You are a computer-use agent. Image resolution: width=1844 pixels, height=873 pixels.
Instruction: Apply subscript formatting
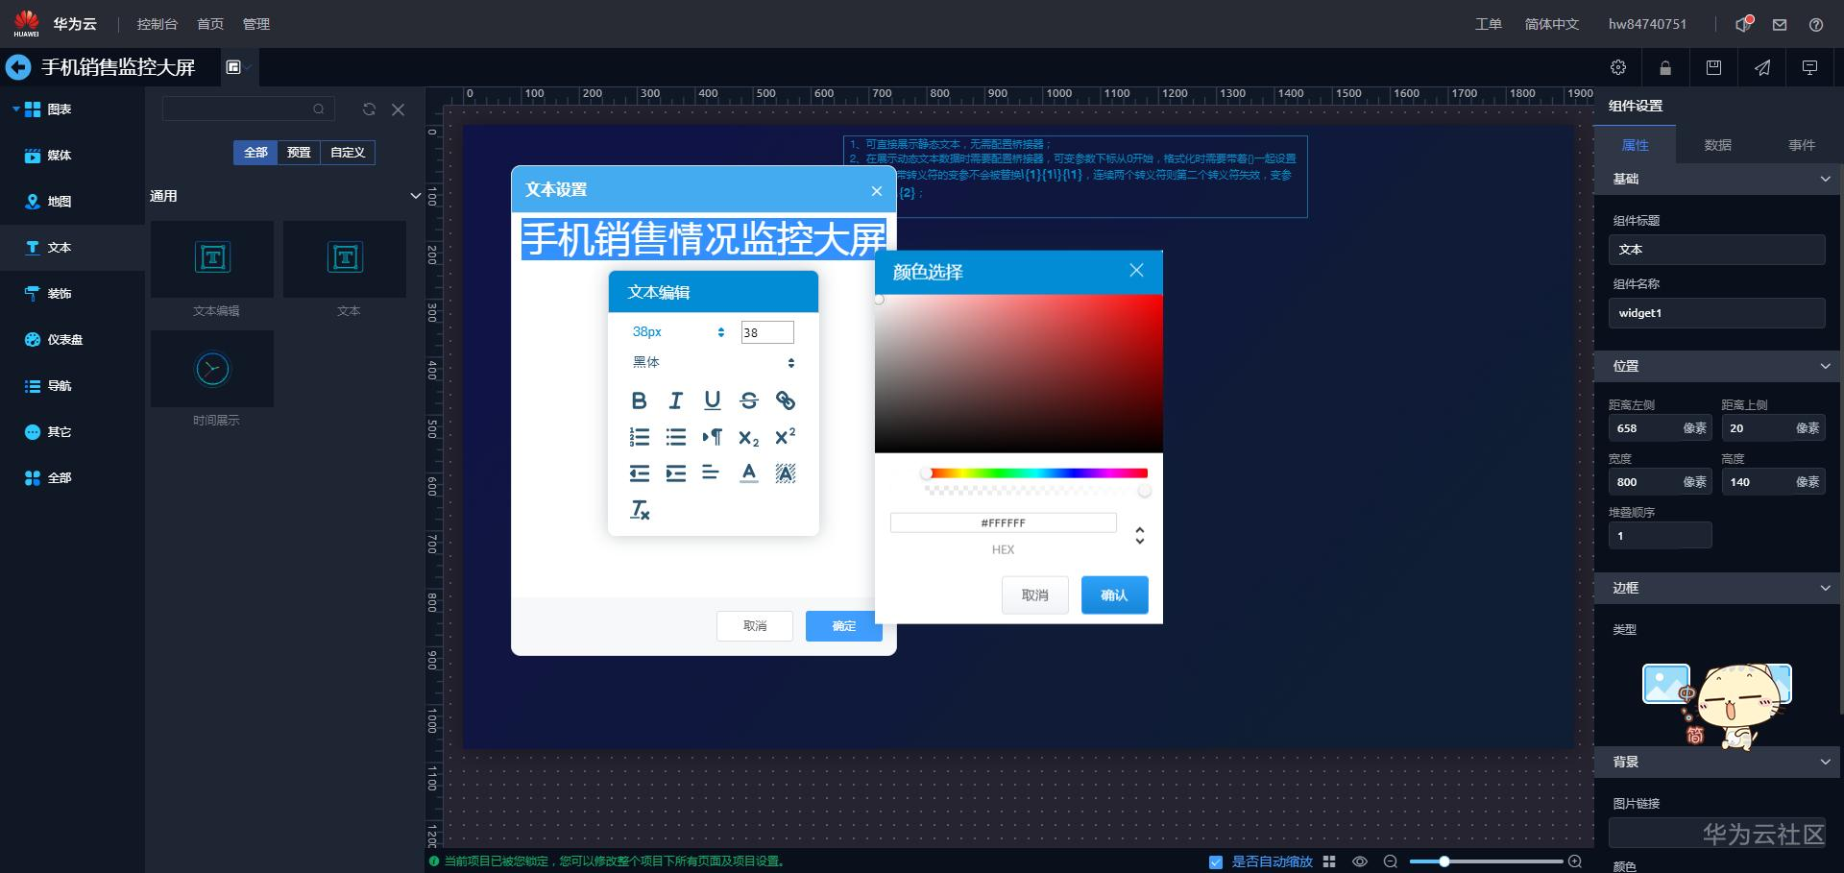point(749,438)
